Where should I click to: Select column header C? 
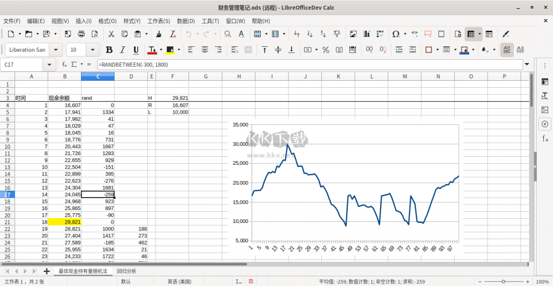click(98, 76)
